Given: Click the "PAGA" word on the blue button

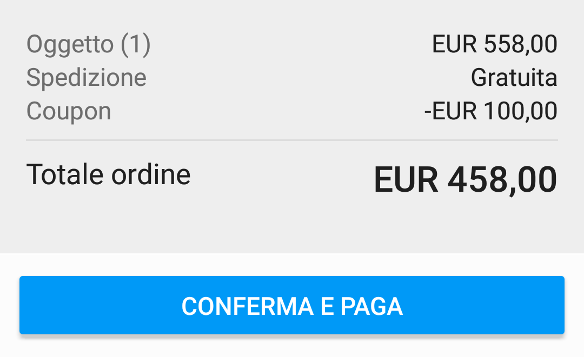Looking at the screenshot, I should click(371, 306).
